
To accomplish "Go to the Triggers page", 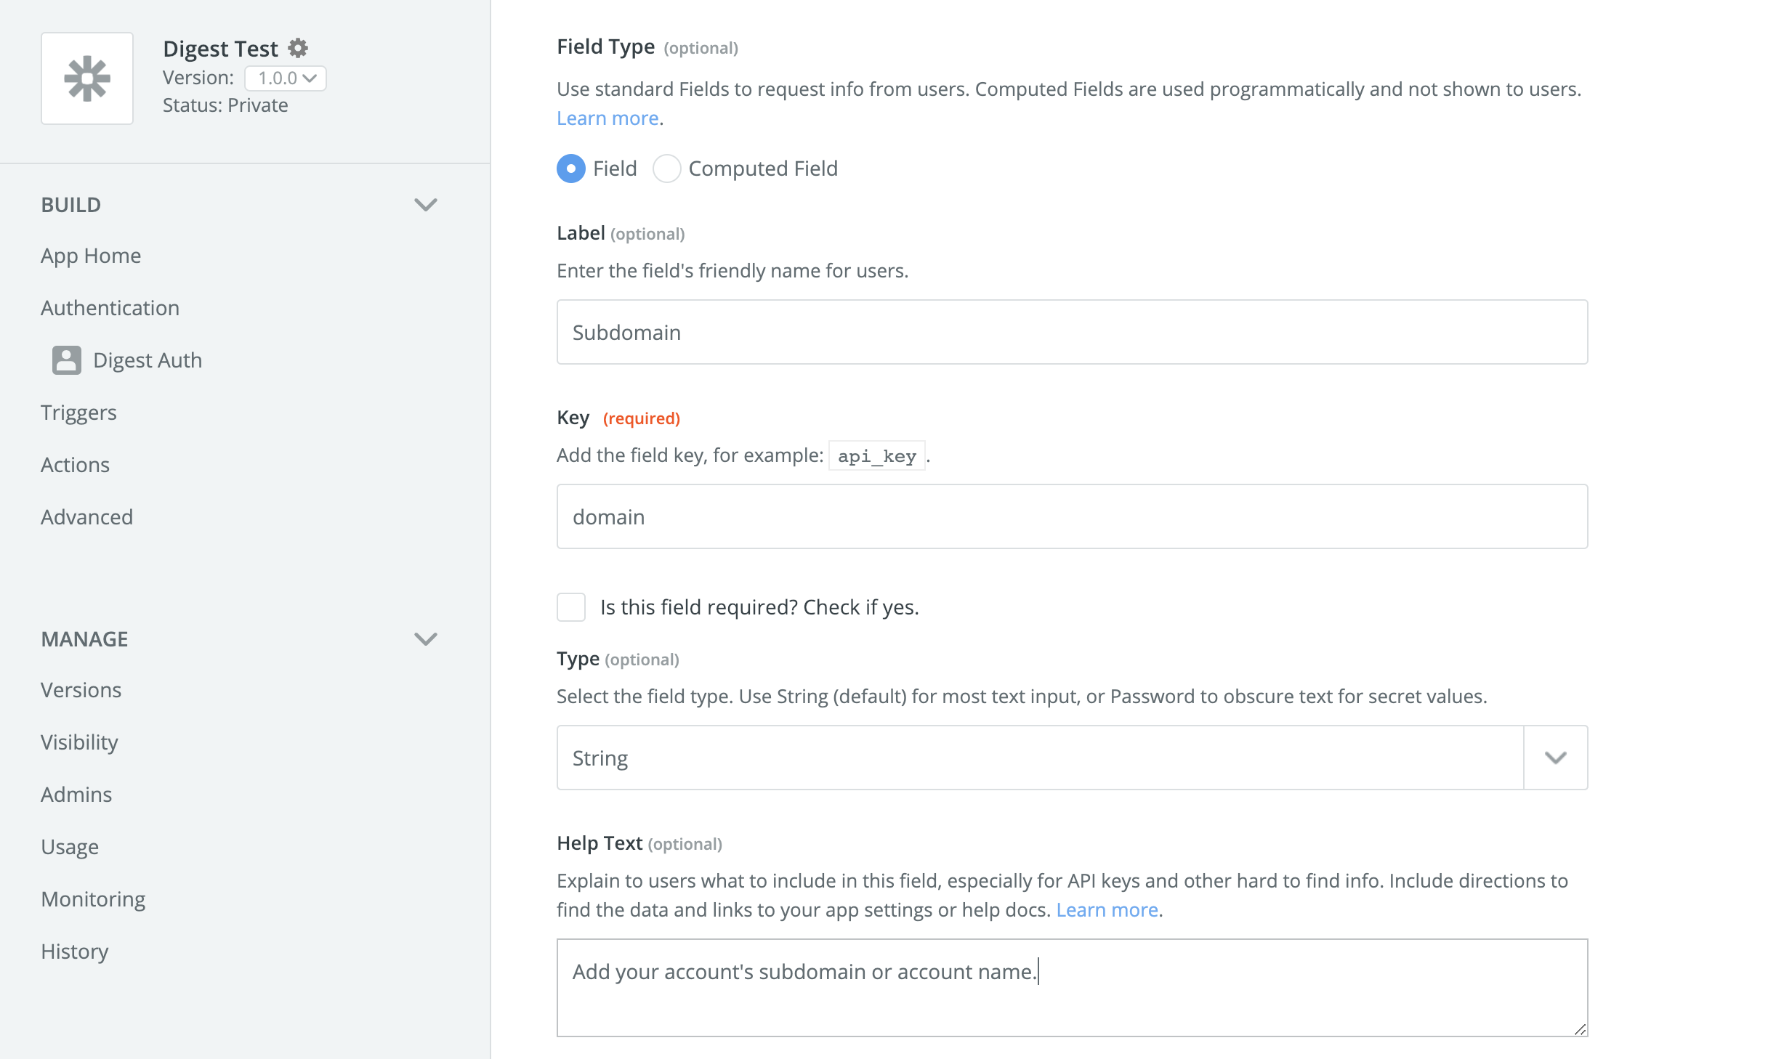I will (x=78, y=412).
